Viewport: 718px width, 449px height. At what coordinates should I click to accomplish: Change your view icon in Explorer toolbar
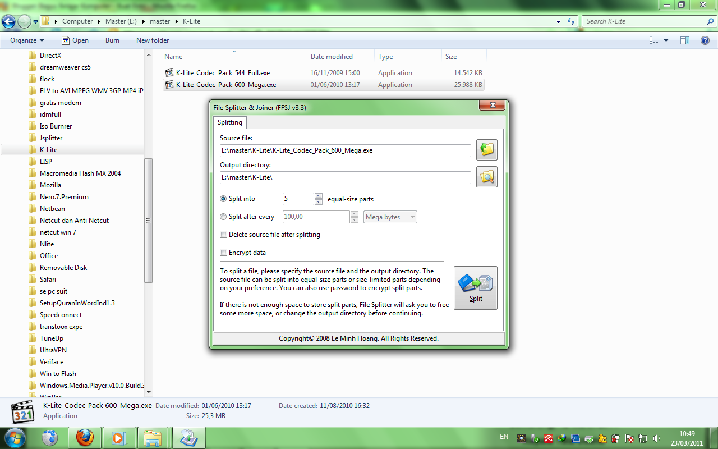point(653,40)
